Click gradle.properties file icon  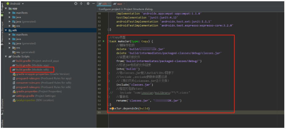click(14, 91)
